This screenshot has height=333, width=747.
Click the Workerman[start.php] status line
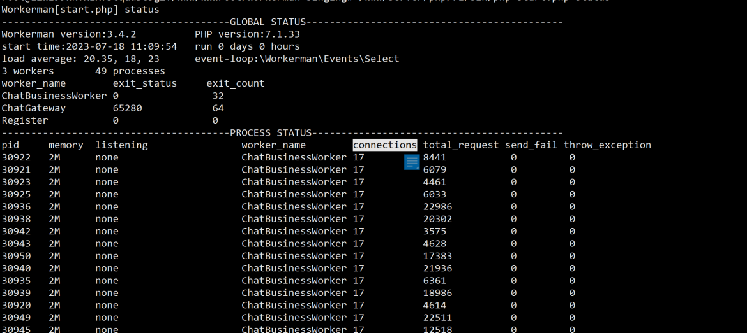pos(80,10)
